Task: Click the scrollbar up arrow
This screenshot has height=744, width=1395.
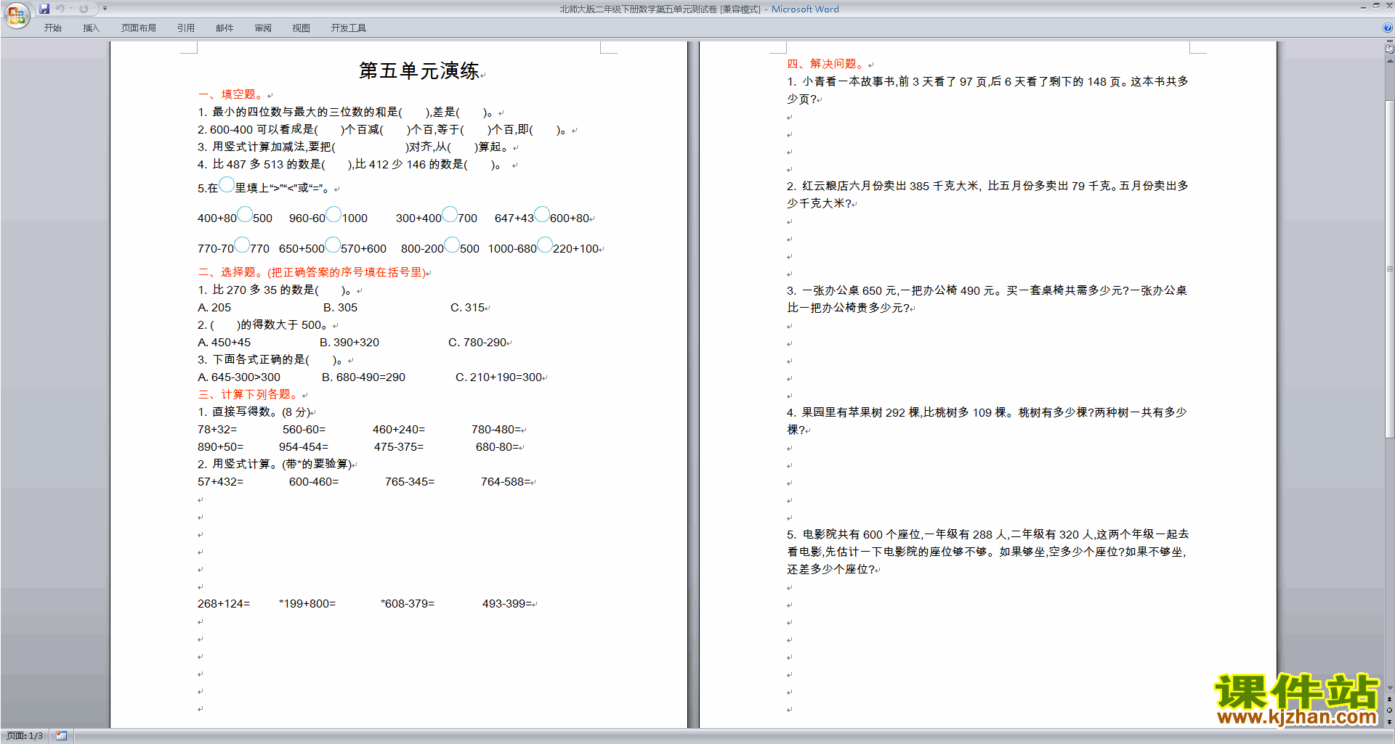Action: [x=1390, y=61]
